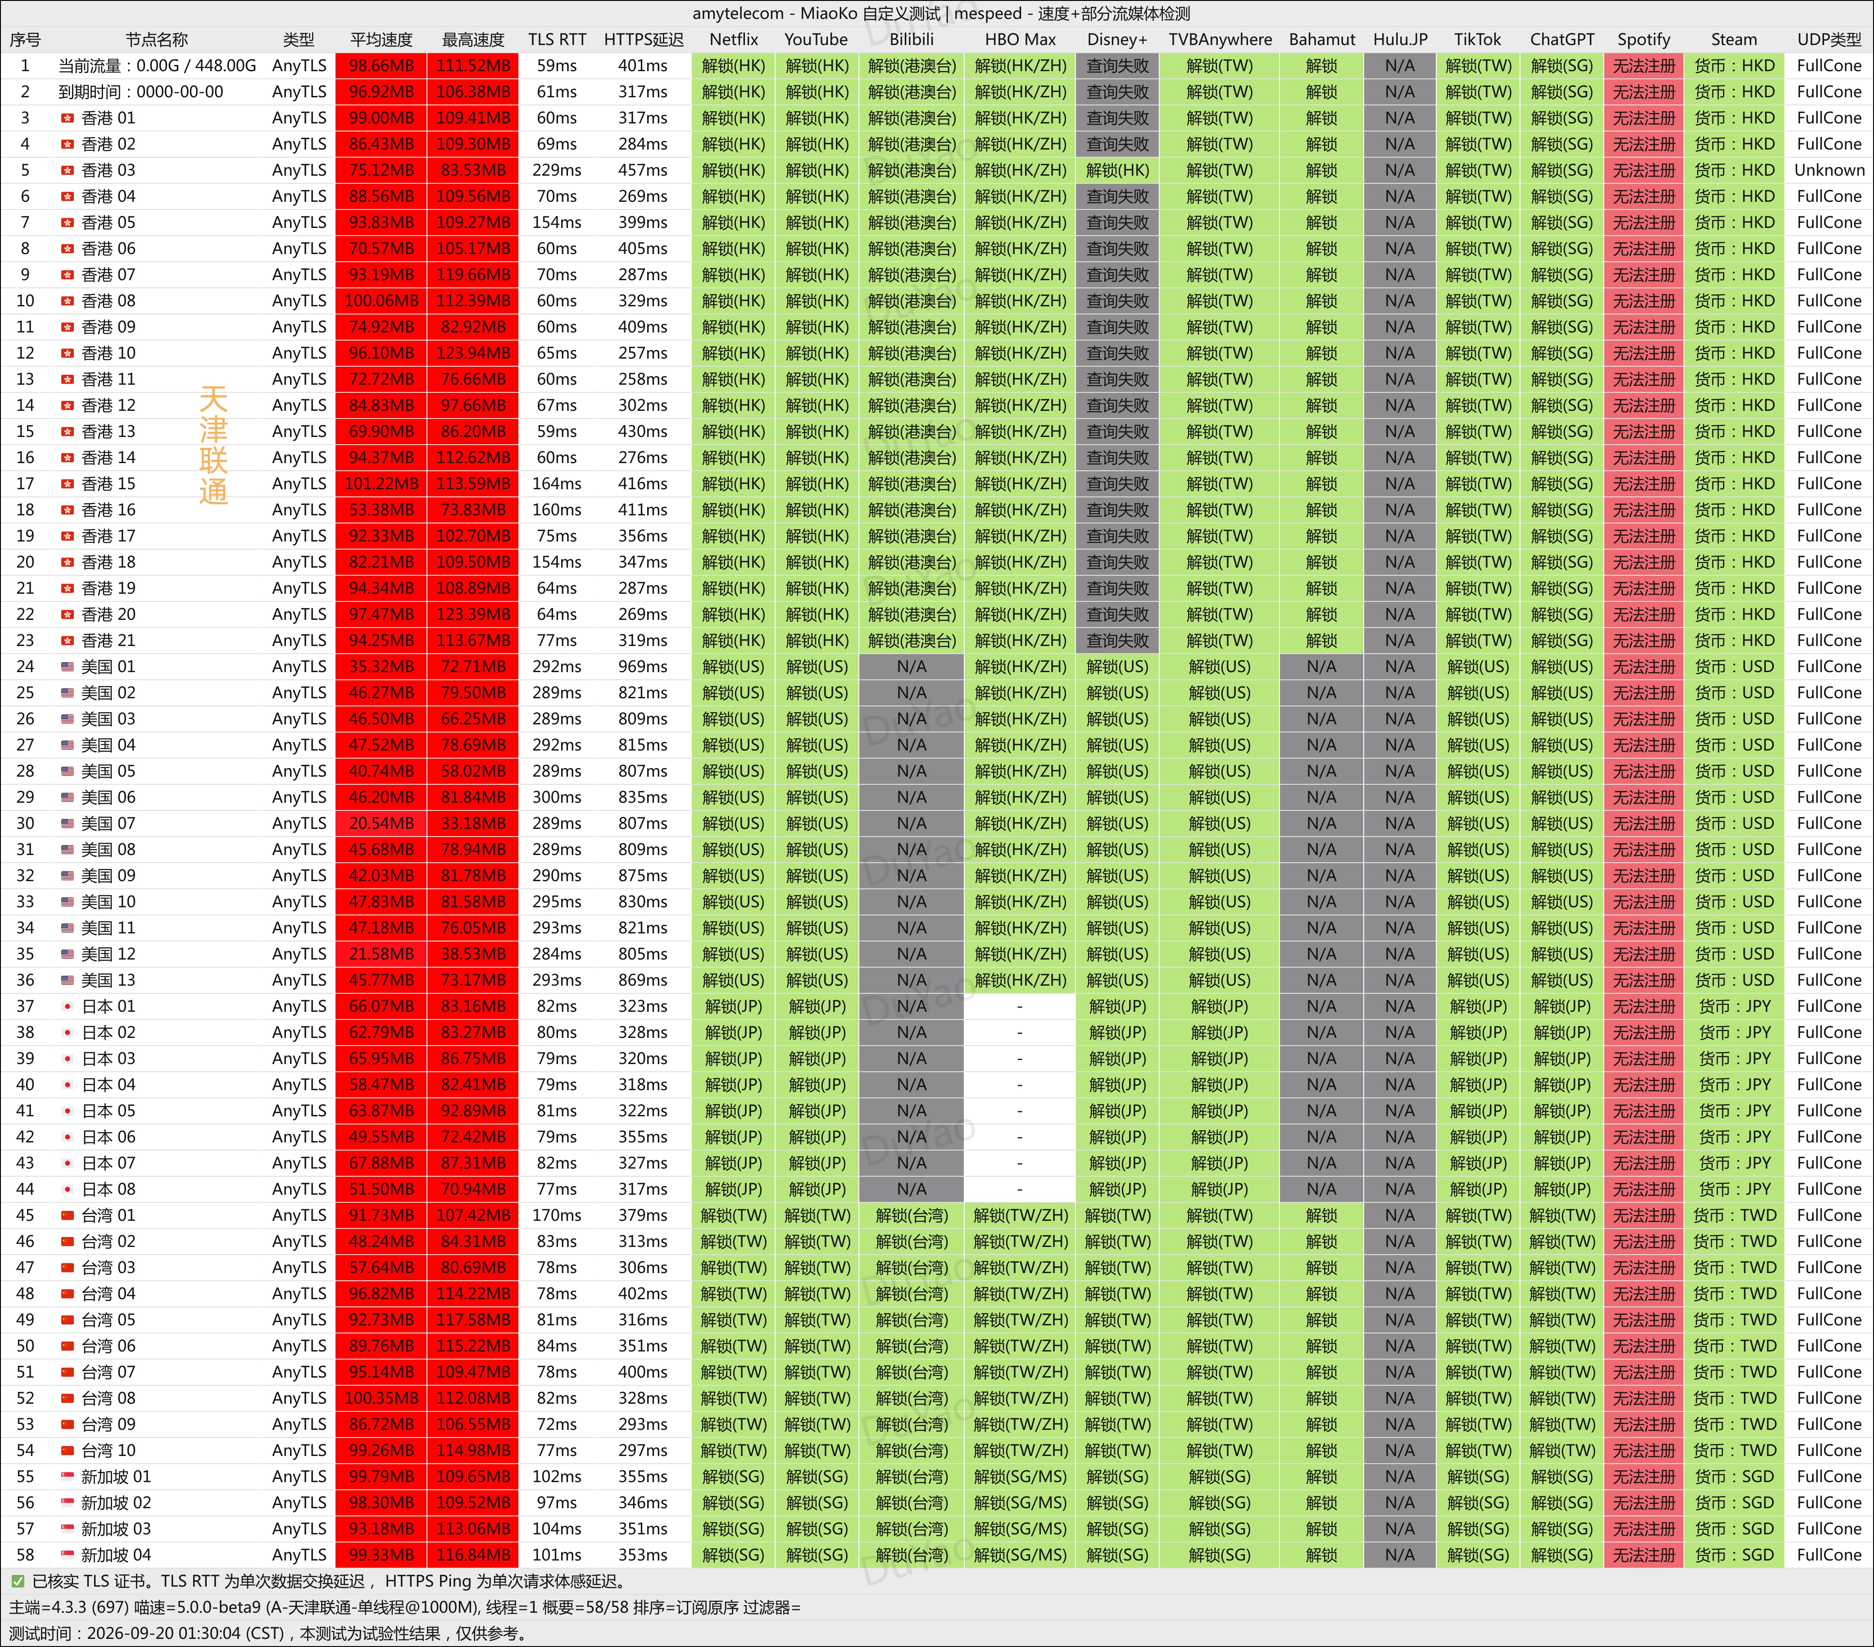The width and height of the screenshot is (1874, 1647).
Task: Click the red 98.66MB average speed cell
Action: (381, 66)
